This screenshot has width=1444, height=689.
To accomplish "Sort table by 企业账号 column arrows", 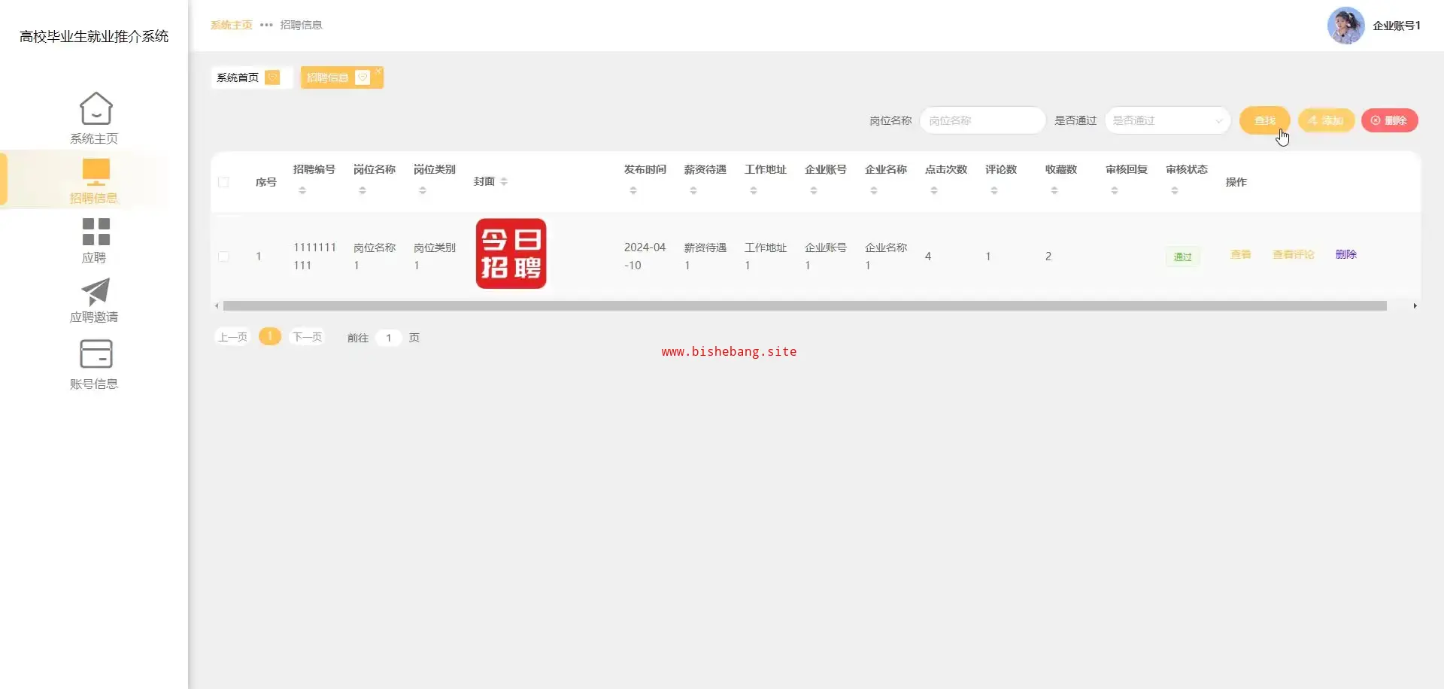I will [x=814, y=191].
